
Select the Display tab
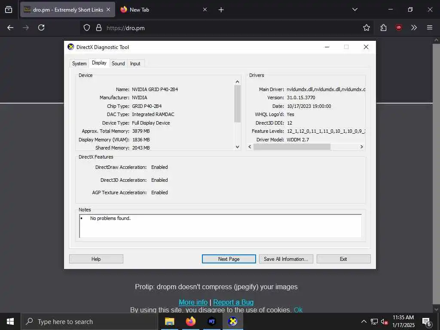pyautogui.click(x=99, y=63)
